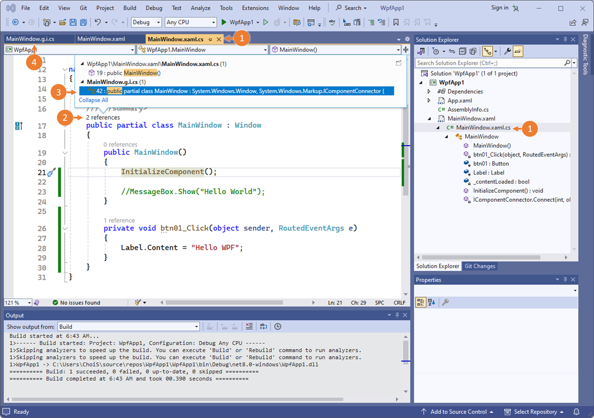
Task: Open the Any CPU platform dropdown
Action: coord(191,22)
